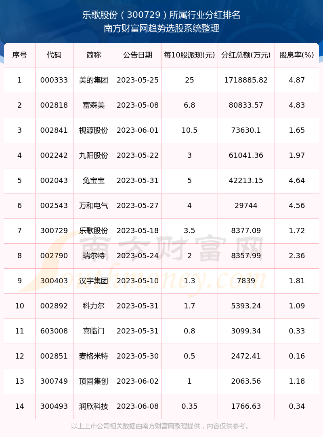Image resolution: width=323 pixels, height=446 pixels.
Task: Click the title 乐歌股份（300729）所属行业分红排名
Action: pos(161,15)
